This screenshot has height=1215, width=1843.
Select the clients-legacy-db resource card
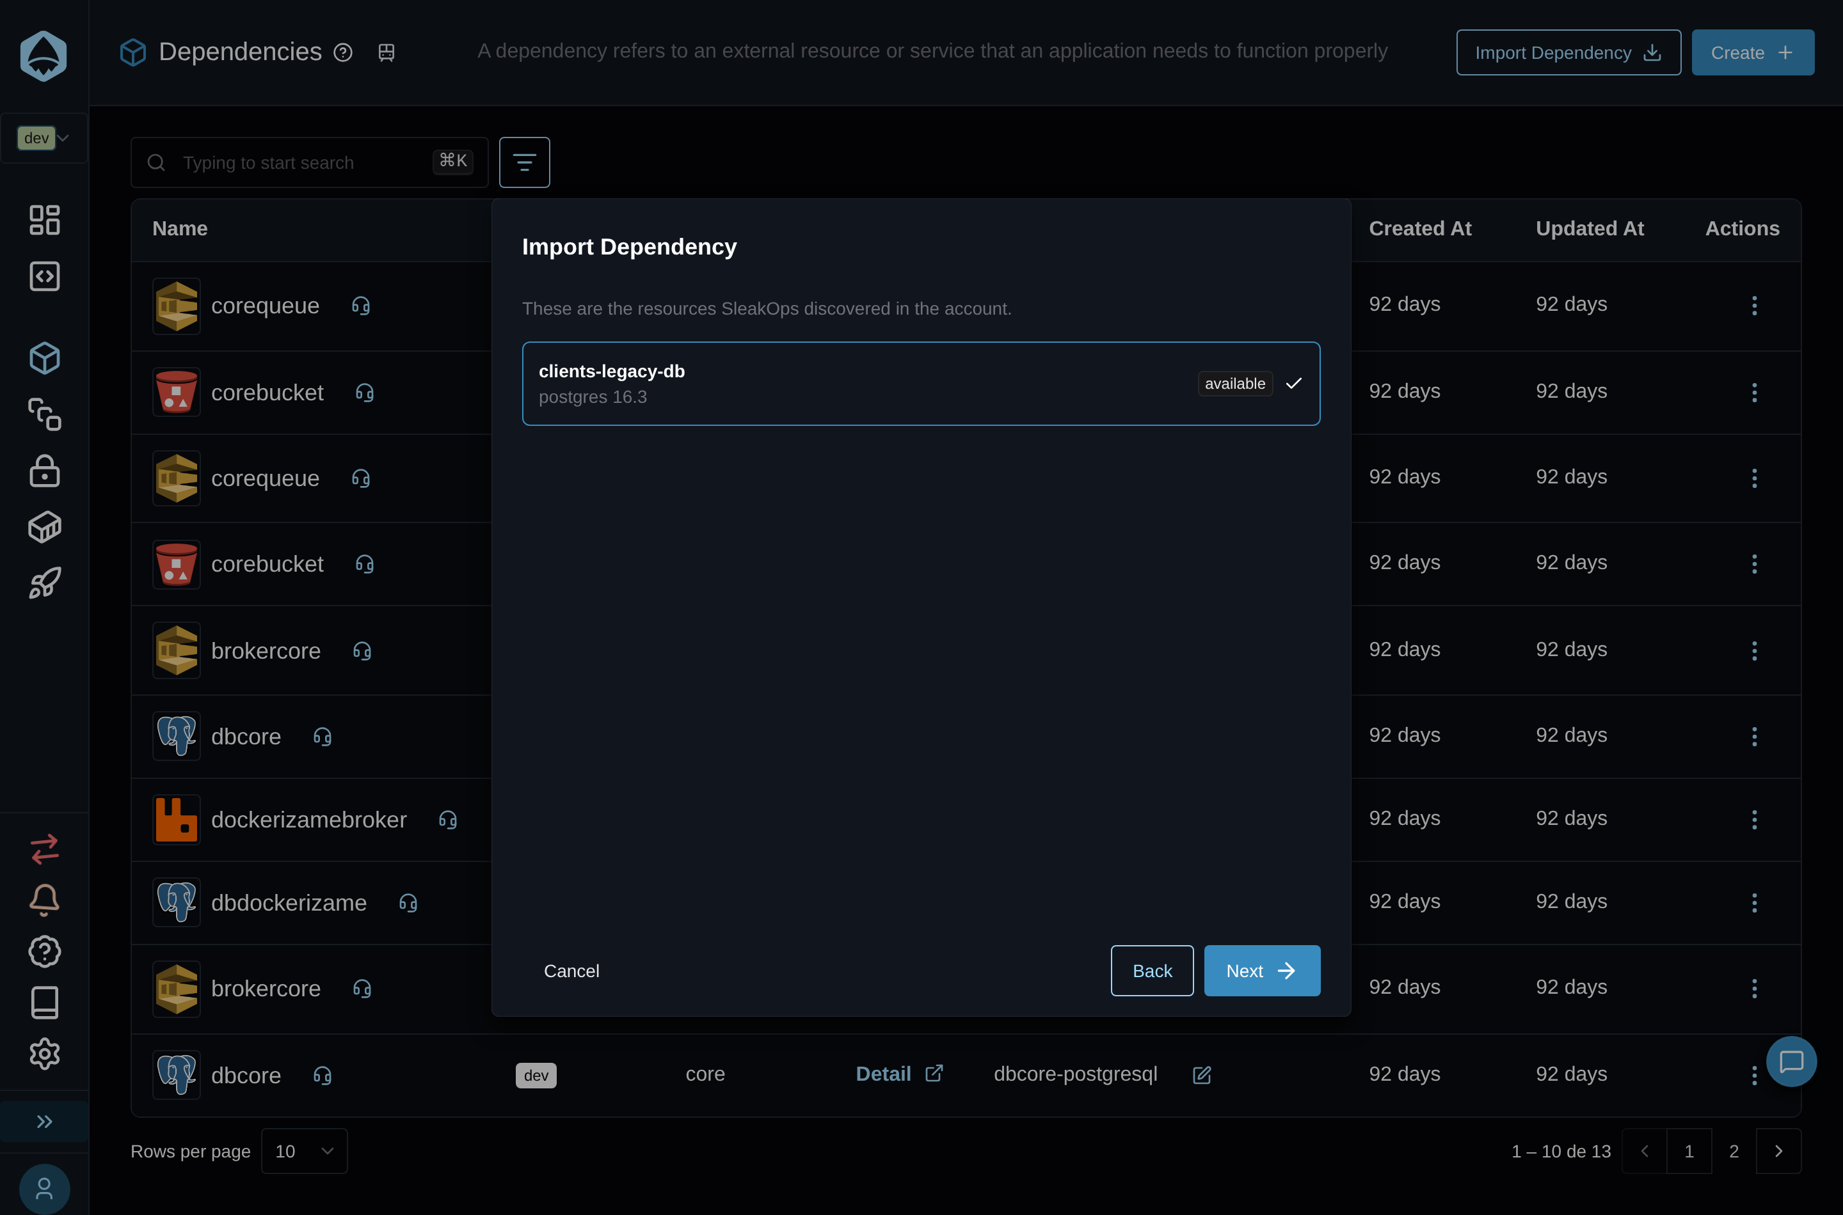[921, 384]
